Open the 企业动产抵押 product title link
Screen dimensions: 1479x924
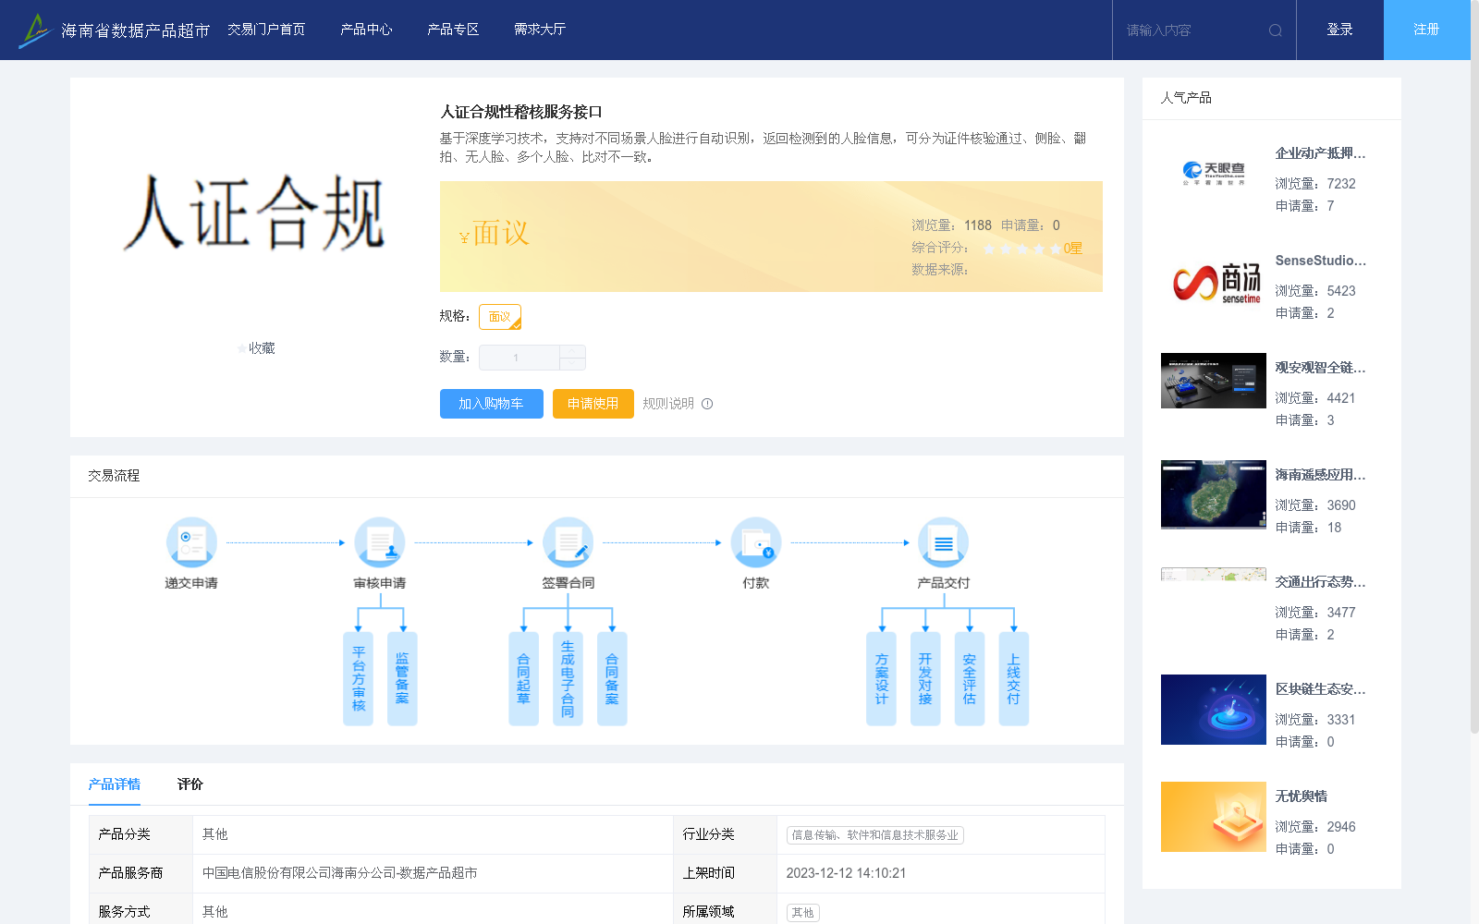pyautogui.click(x=1320, y=153)
